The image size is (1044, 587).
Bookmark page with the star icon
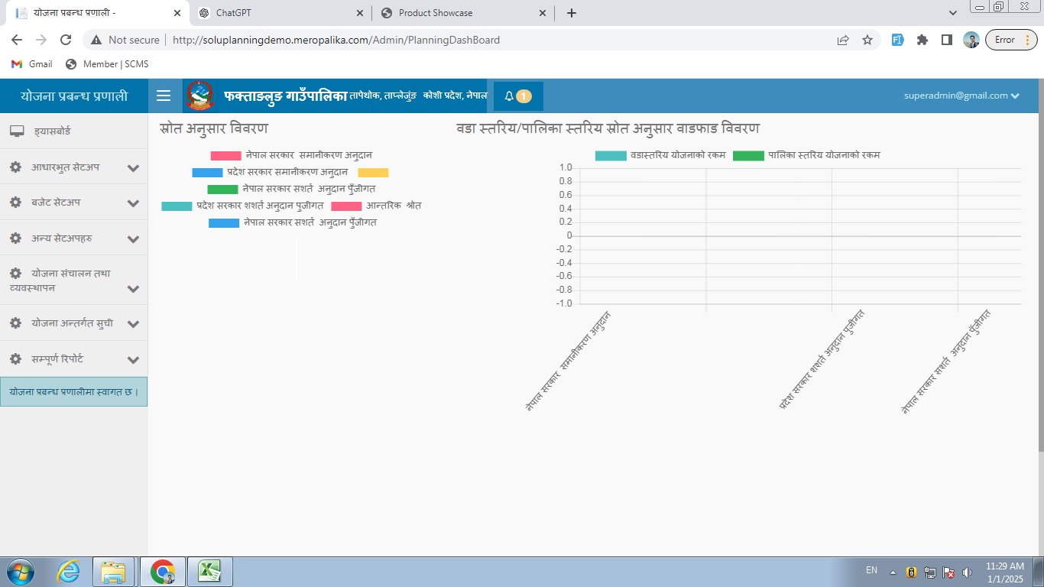(867, 40)
